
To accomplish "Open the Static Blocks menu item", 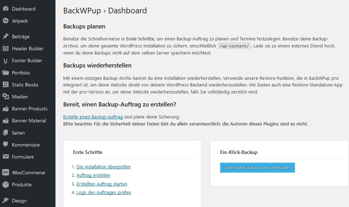I will click(25, 85).
